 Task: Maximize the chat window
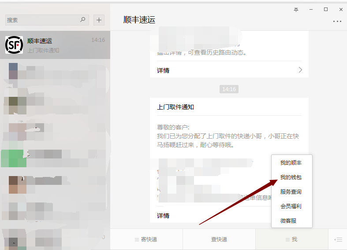[x=326, y=9]
